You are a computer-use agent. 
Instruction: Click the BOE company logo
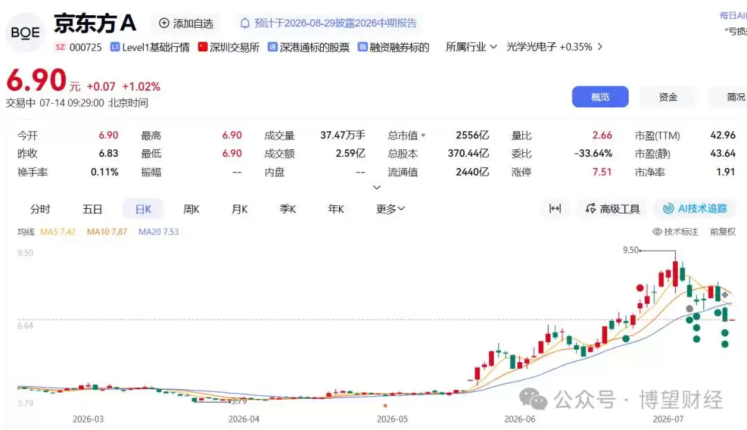point(26,32)
